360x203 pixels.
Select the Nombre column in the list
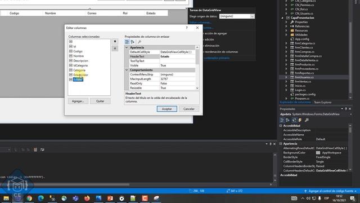tap(78, 56)
